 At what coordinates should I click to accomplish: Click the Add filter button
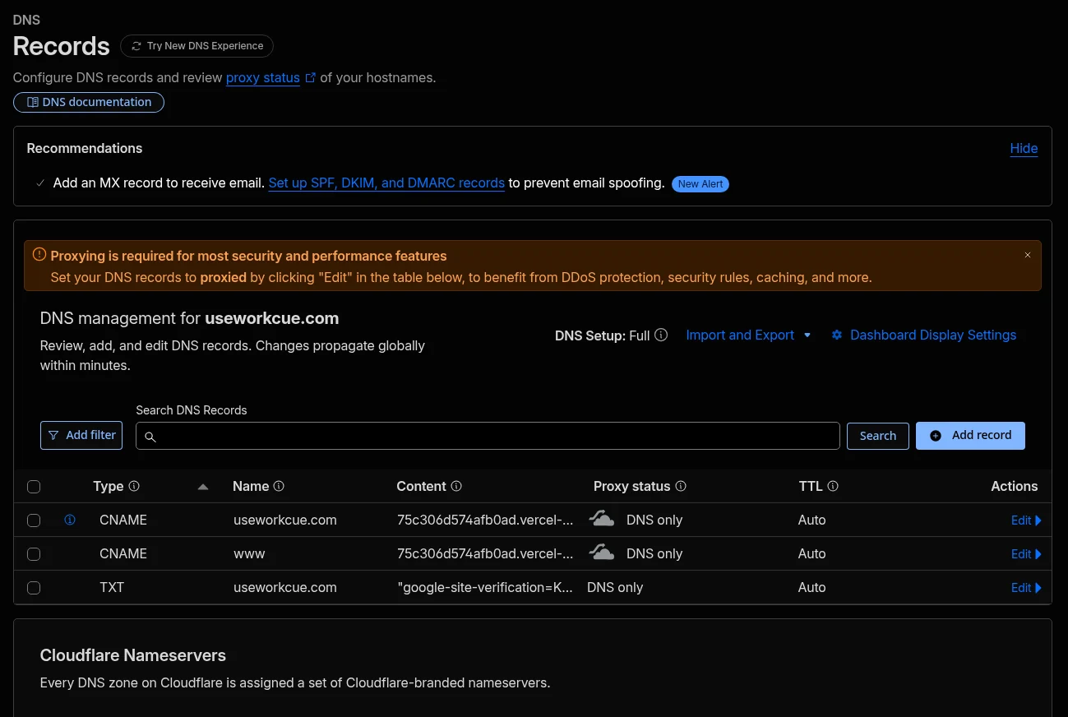click(x=81, y=435)
